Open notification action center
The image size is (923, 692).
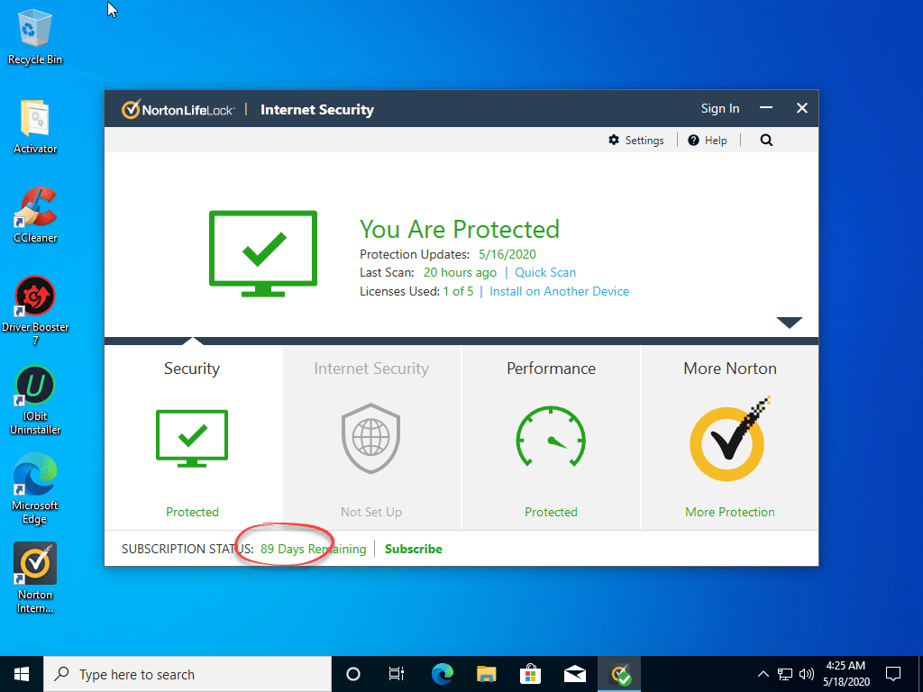pyautogui.click(x=893, y=674)
